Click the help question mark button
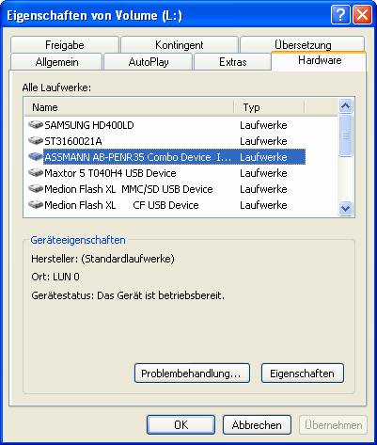The width and height of the screenshot is (377, 445). coord(340,15)
